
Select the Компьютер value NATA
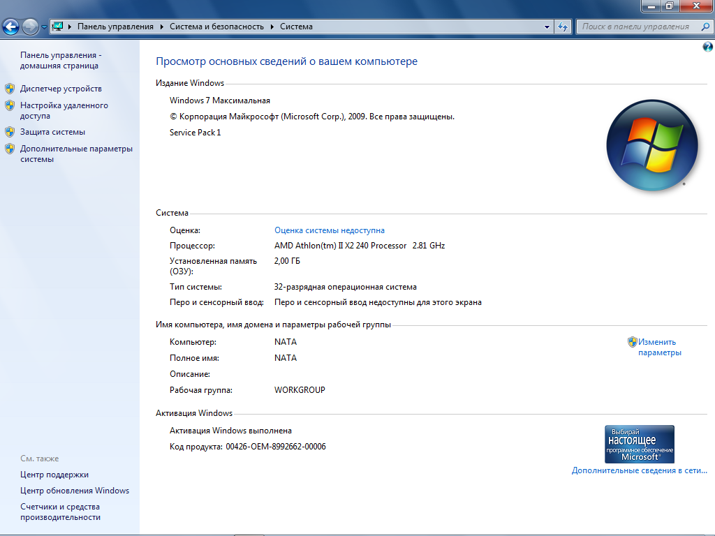pos(286,342)
